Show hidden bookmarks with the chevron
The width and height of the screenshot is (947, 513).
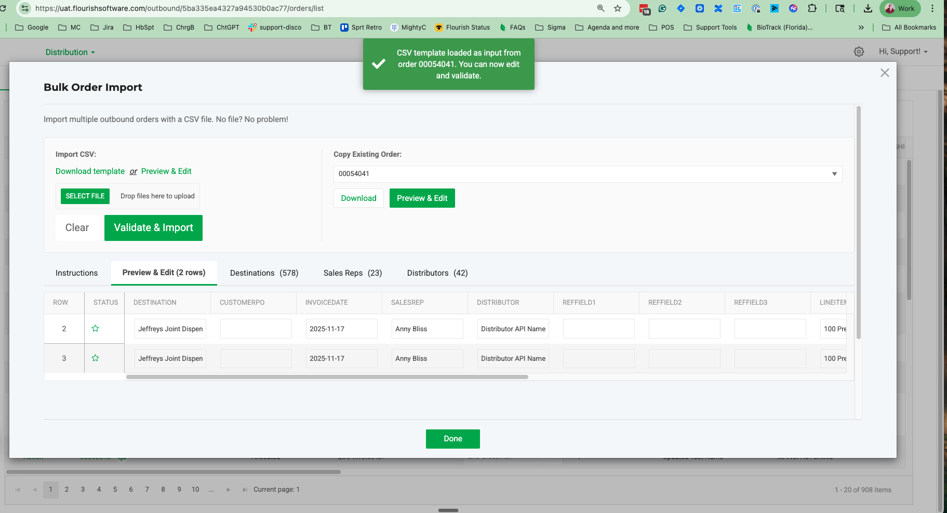(861, 28)
